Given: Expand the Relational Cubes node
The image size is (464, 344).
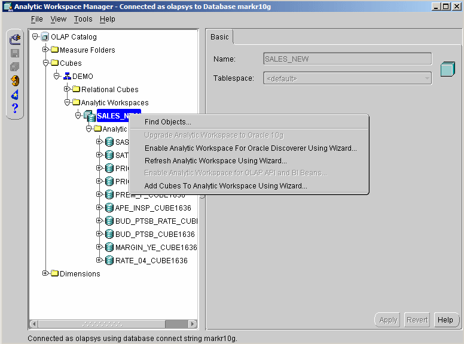Looking at the screenshot, I should click(67, 89).
